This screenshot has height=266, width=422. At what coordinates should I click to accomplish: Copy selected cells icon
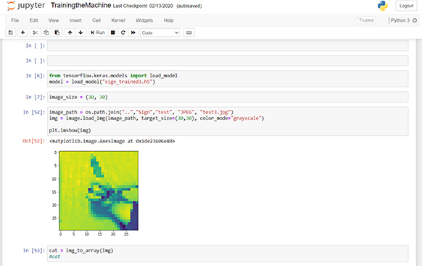(46, 33)
